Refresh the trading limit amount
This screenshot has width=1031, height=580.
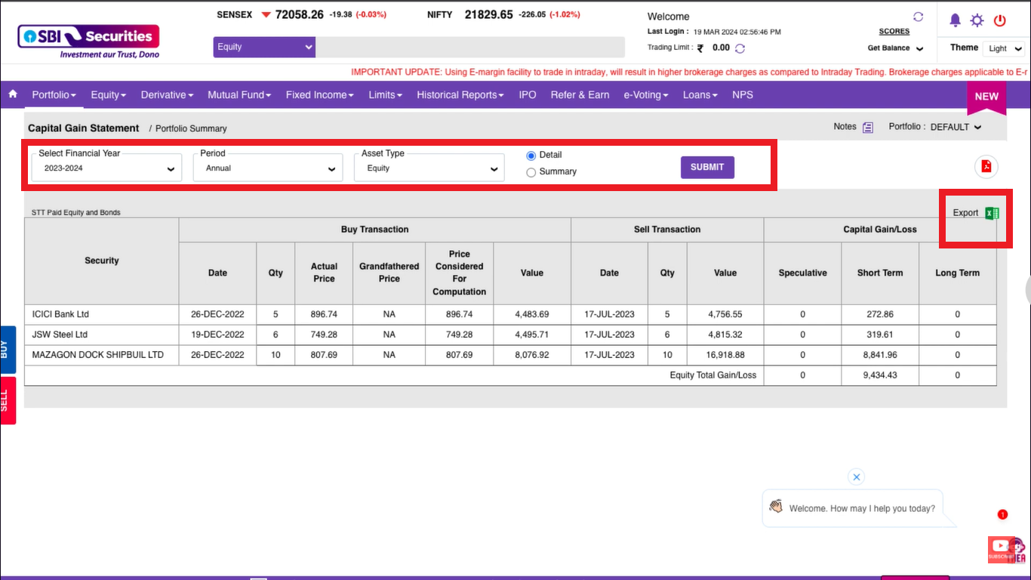[740, 48]
